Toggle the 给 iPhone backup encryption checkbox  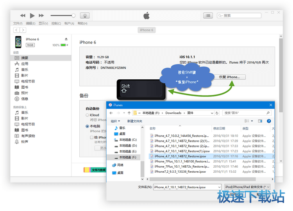pyautogui.click(x=91, y=138)
